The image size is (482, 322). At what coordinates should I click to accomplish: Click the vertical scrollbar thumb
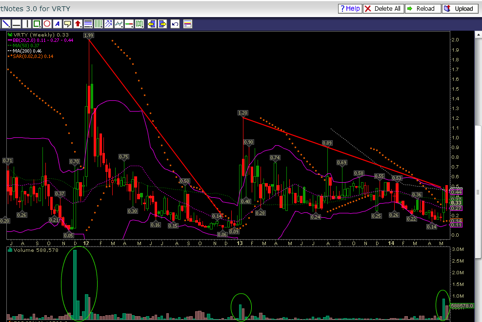pos(478,192)
